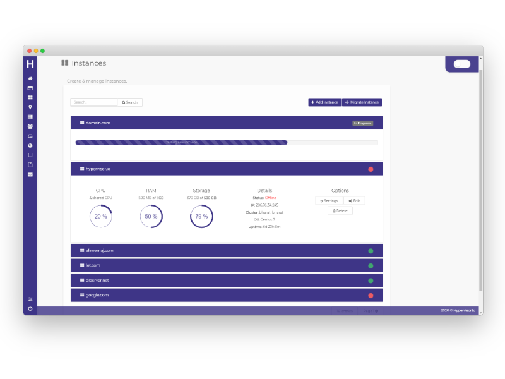Screen dimensions: 505x379
Task: Open Settings for hypervisor.io instance
Action: pos(329,201)
